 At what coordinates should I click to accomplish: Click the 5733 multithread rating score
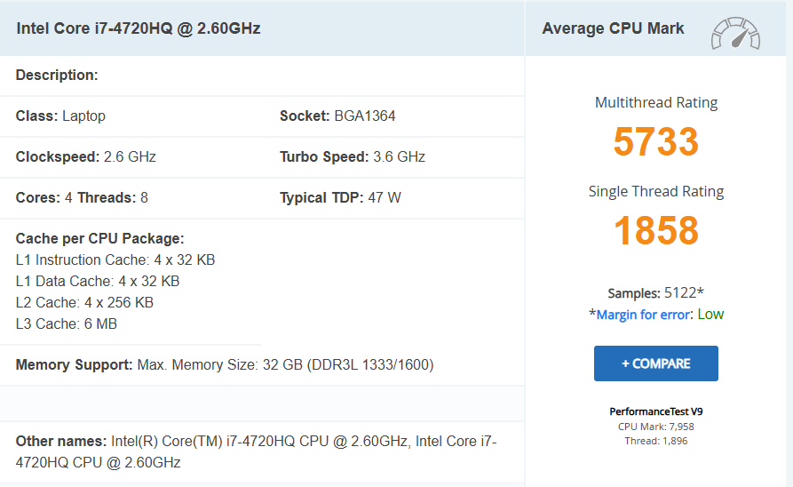655,142
